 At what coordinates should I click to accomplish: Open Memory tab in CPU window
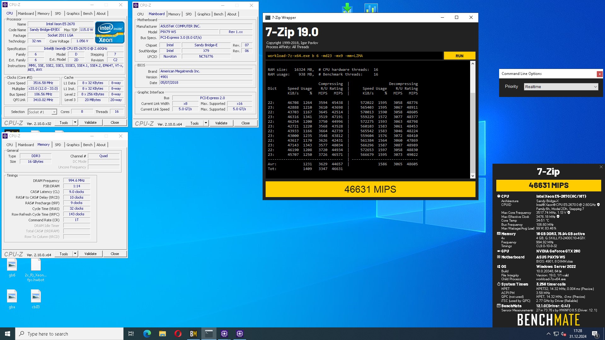[x=43, y=14]
